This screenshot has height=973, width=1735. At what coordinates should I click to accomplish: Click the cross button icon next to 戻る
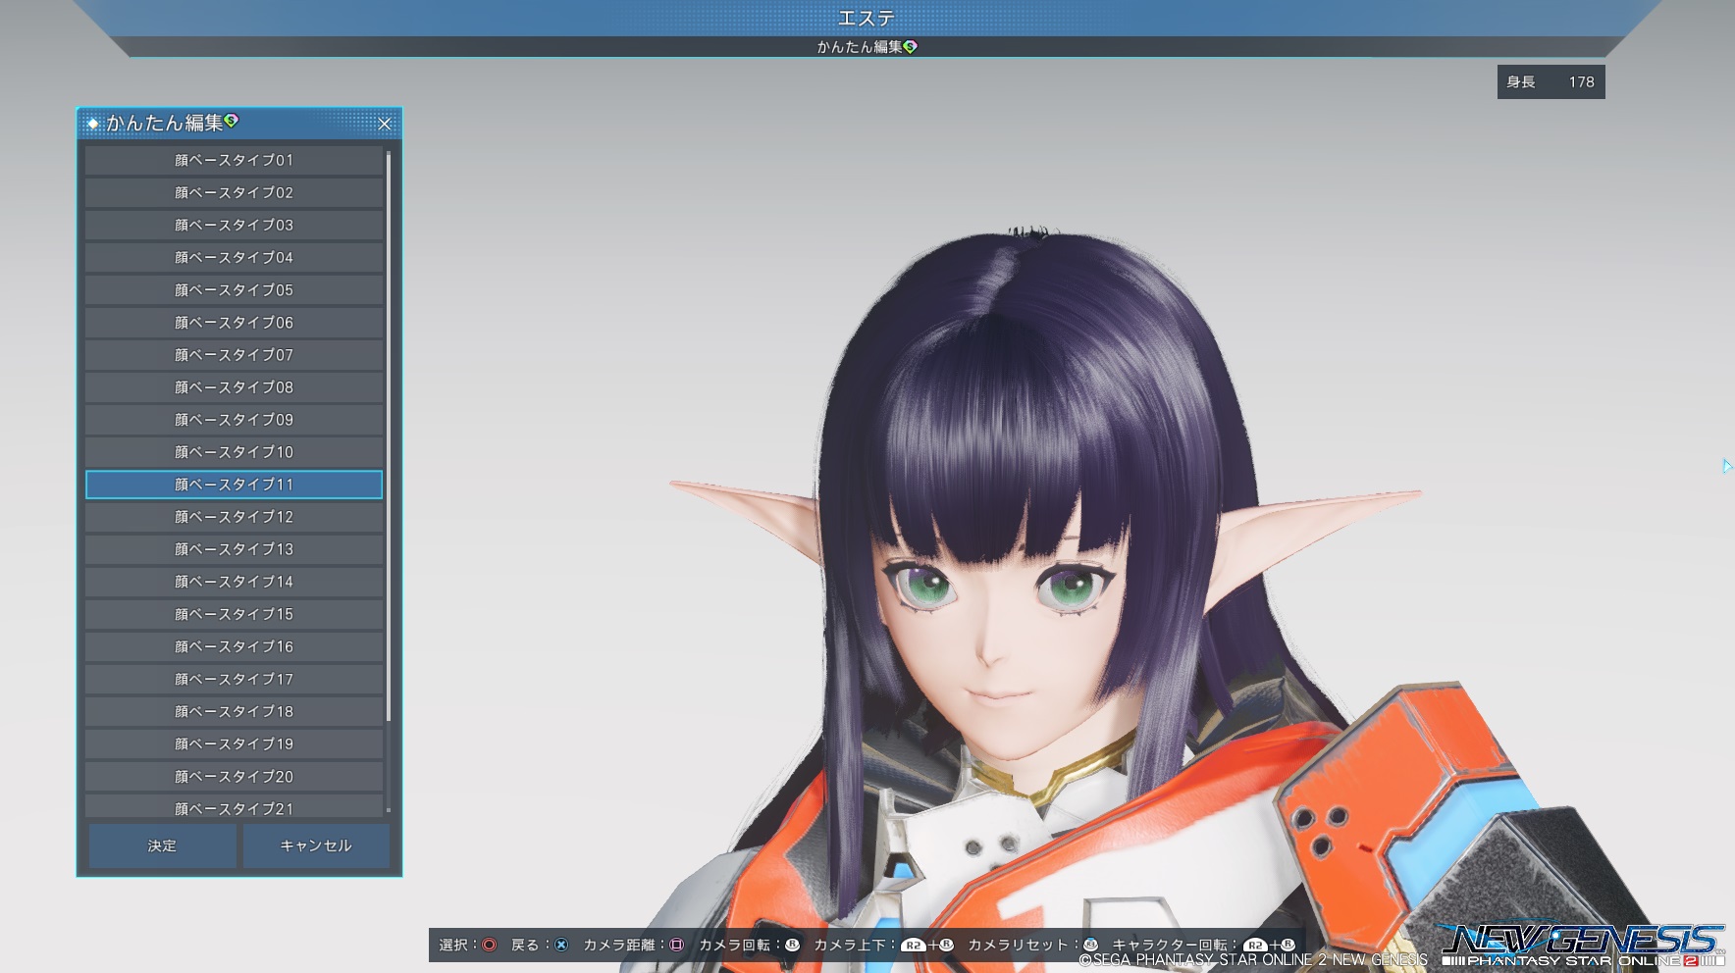[x=561, y=945]
